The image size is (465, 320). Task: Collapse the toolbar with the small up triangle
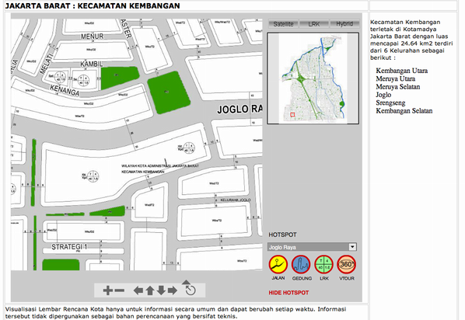[x=186, y=282]
